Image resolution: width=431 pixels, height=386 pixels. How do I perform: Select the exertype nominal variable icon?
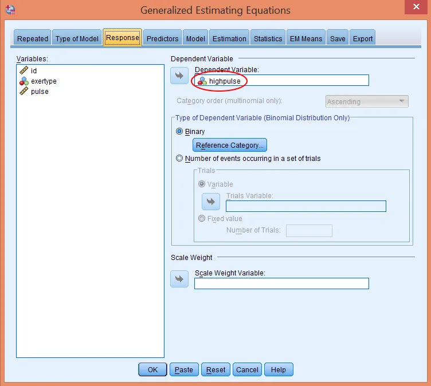tap(24, 81)
